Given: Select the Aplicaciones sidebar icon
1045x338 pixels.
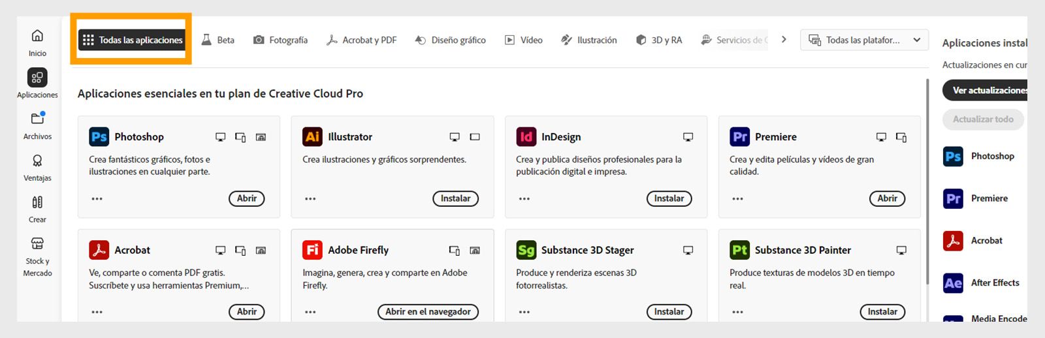Looking at the screenshot, I should click(37, 78).
